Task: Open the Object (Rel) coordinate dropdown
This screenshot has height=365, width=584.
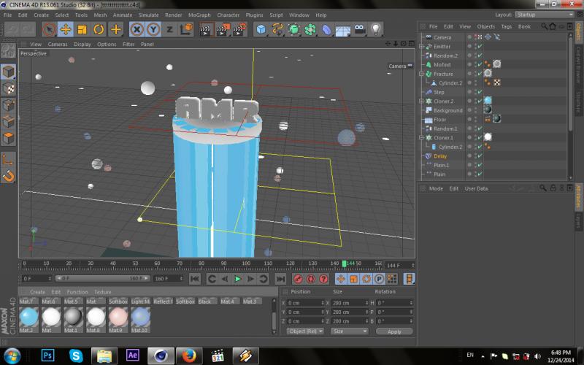Action: click(x=306, y=331)
